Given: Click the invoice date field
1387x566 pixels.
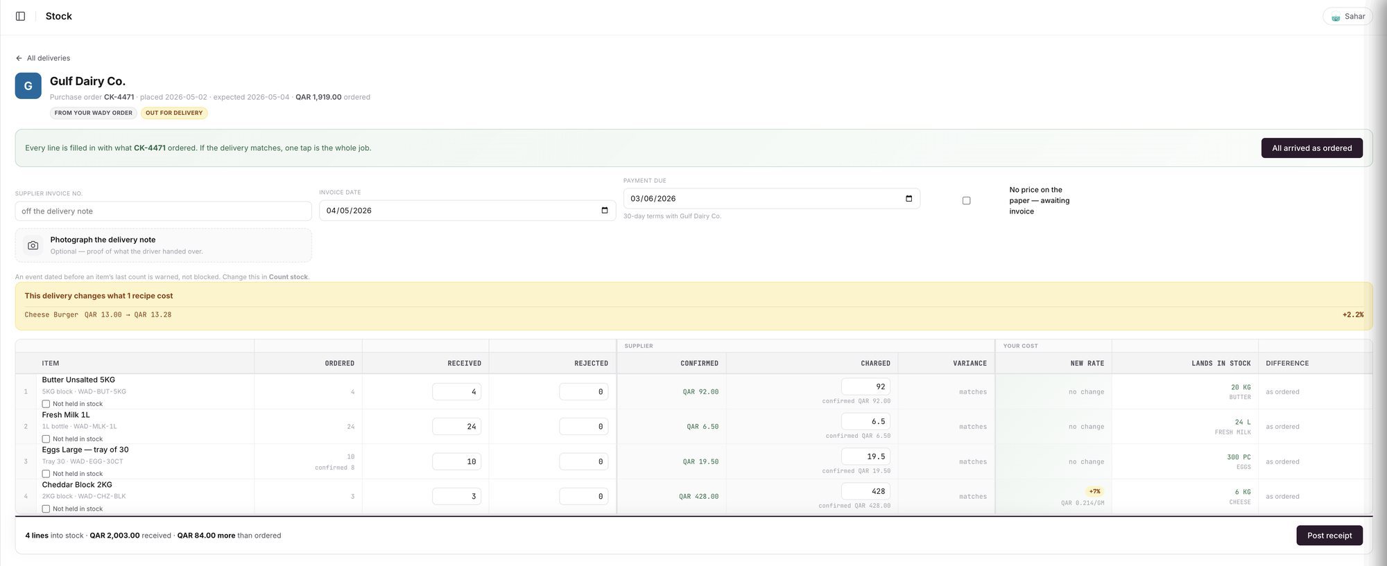Looking at the screenshot, I should click(467, 211).
